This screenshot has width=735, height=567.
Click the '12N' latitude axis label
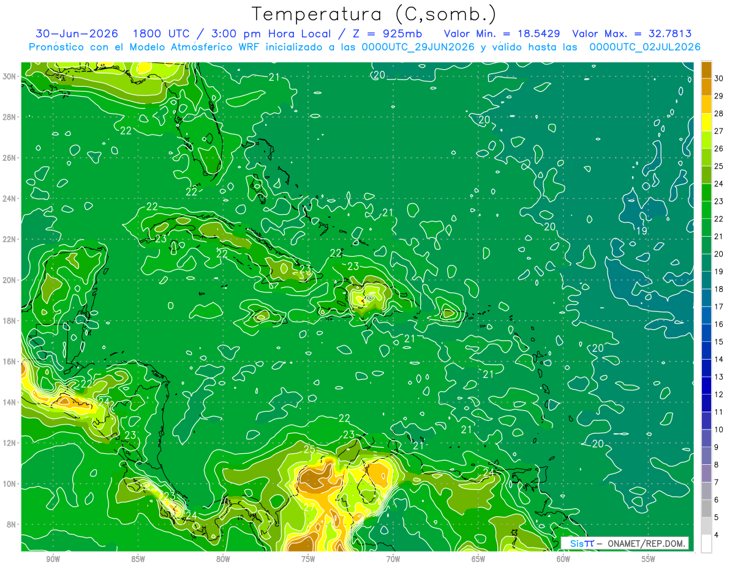(x=10, y=443)
